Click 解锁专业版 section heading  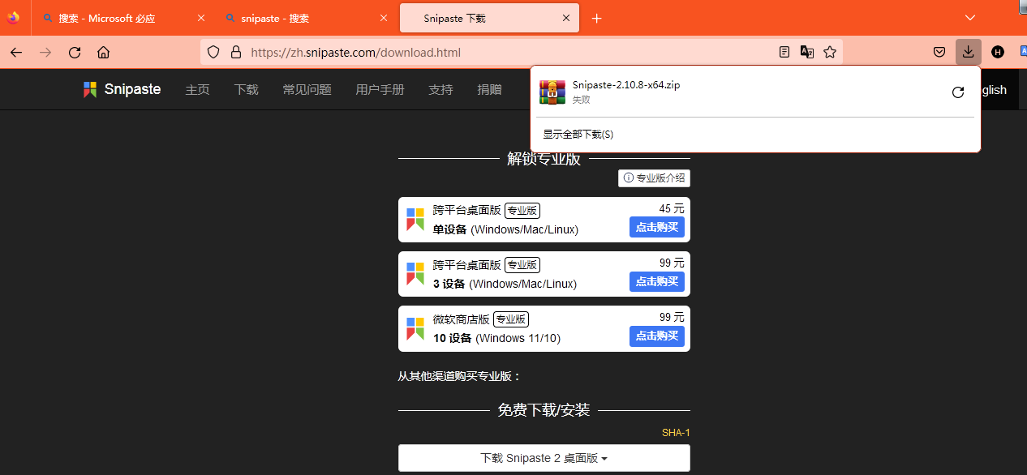coord(544,159)
